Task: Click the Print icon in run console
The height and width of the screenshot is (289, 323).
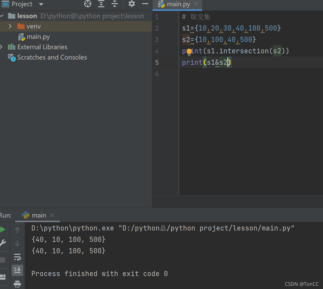Action: [x=17, y=284]
